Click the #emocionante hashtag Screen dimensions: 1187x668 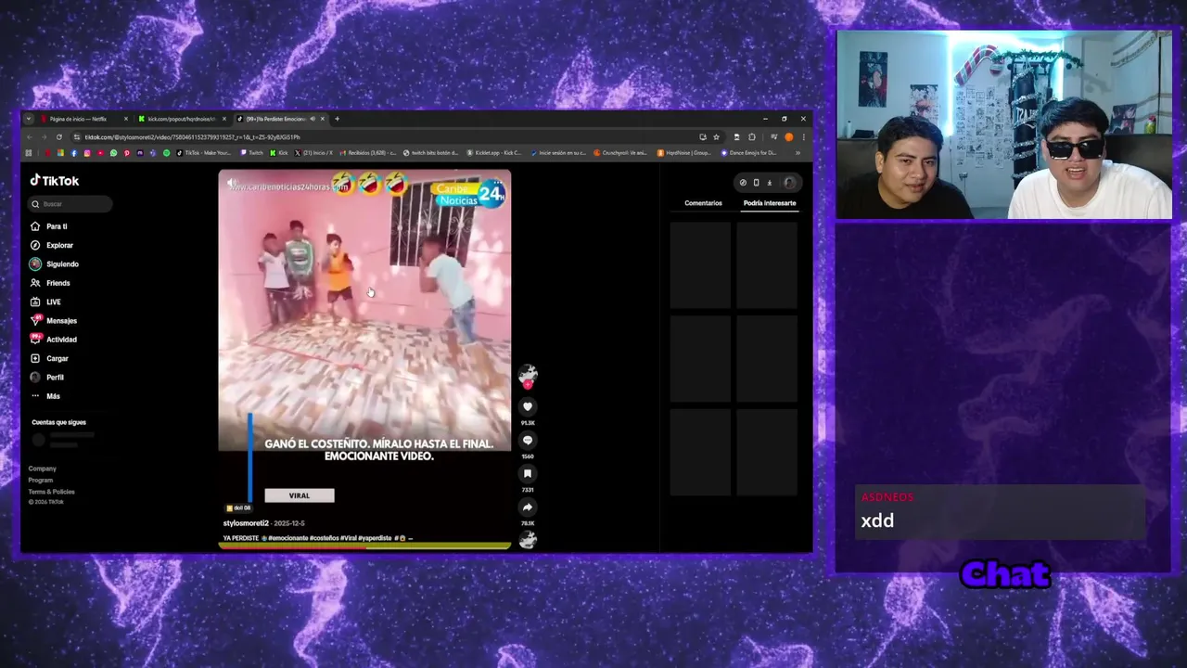click(288, 538)
